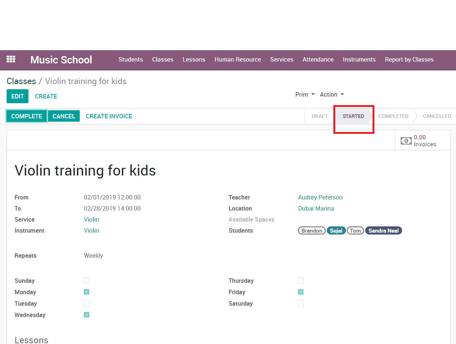
Task: Click the COMPLETED status stage
Action: (393, 116)
